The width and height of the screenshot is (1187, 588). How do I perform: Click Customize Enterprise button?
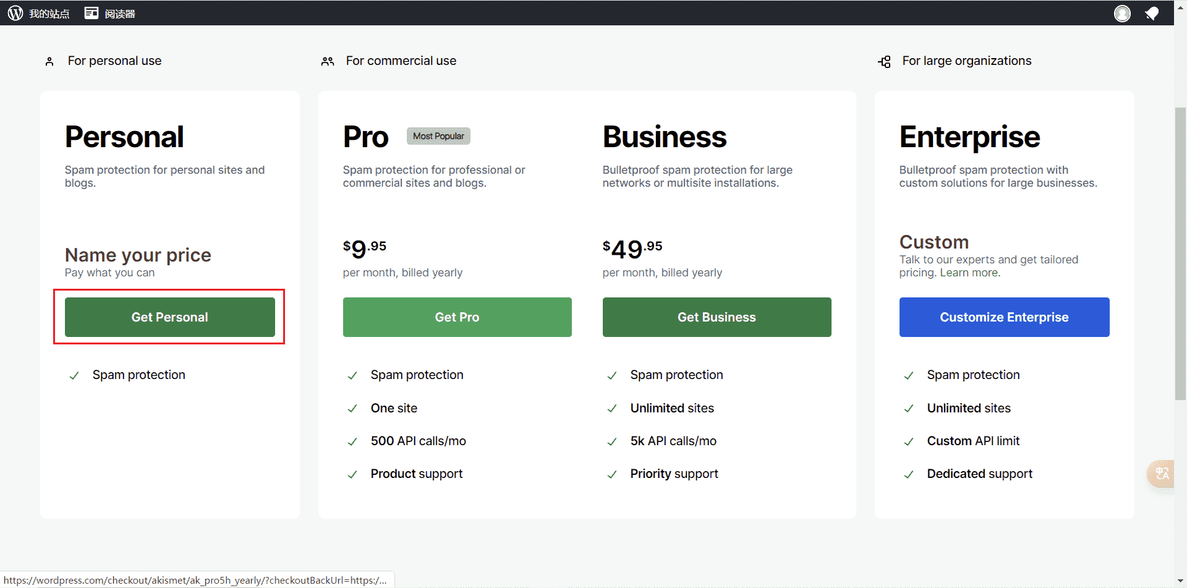pos(1005,317)
